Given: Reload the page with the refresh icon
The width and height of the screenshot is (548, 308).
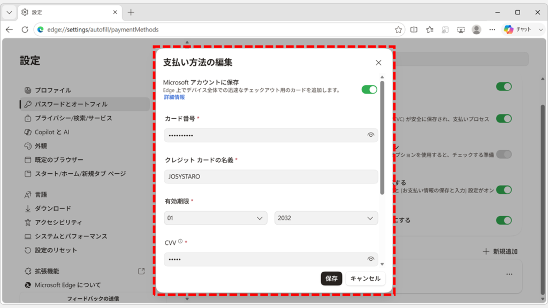Looking at the screenshot, I should tap(25, 30).
